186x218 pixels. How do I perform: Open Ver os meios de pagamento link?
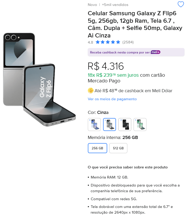click(112, 99)
